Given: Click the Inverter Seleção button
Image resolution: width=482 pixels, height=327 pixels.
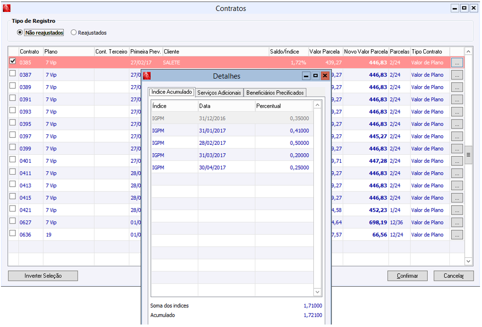Looking at the screenshot, I should [43, 276].
